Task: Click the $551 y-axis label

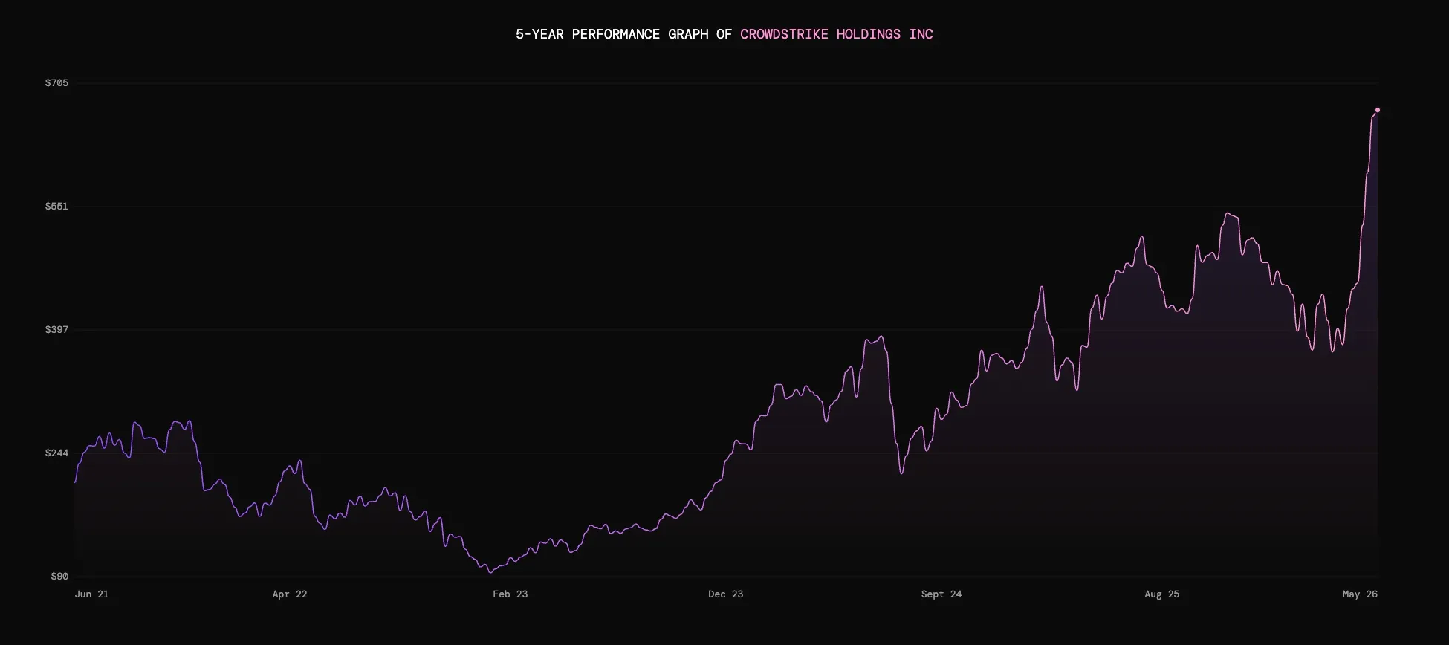Action: pyautogui.click(x=56, y=206)
